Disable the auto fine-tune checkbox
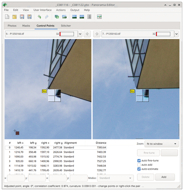184x191 pixels. point(139,160)
